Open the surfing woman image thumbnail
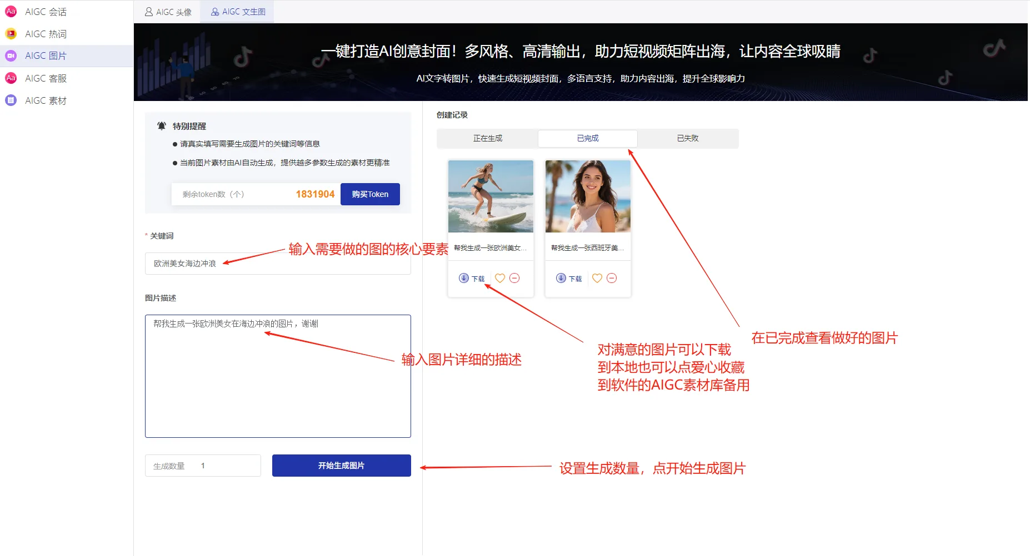The image size is (1030, 556). pos(490,196)
